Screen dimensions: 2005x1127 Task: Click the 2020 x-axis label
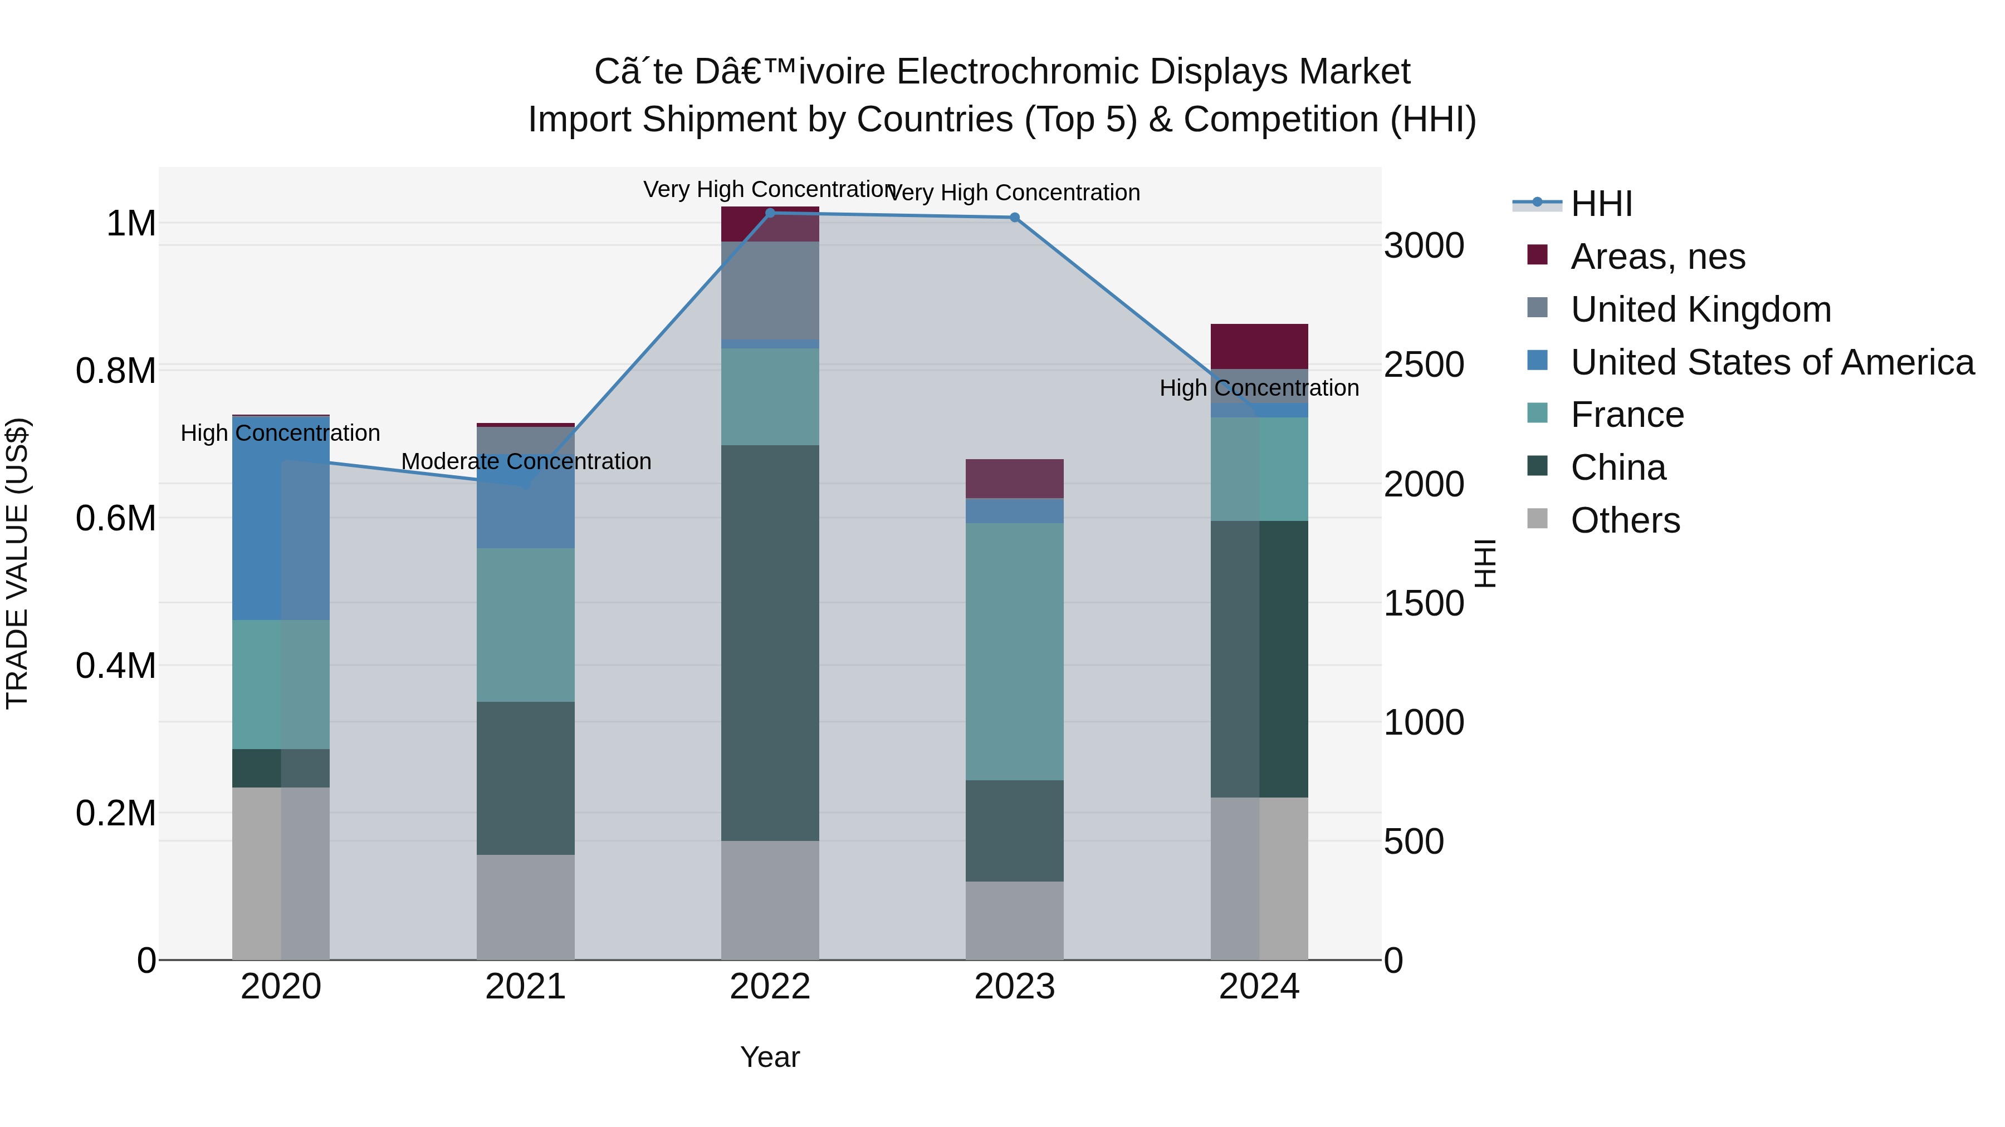point(281,987)
